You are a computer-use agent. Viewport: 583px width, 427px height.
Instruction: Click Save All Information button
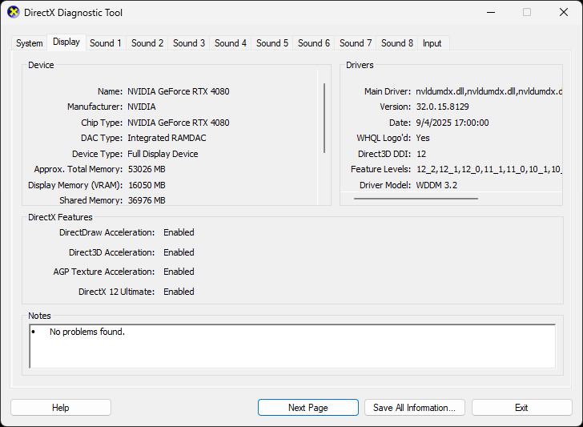(x=414, y=408)
